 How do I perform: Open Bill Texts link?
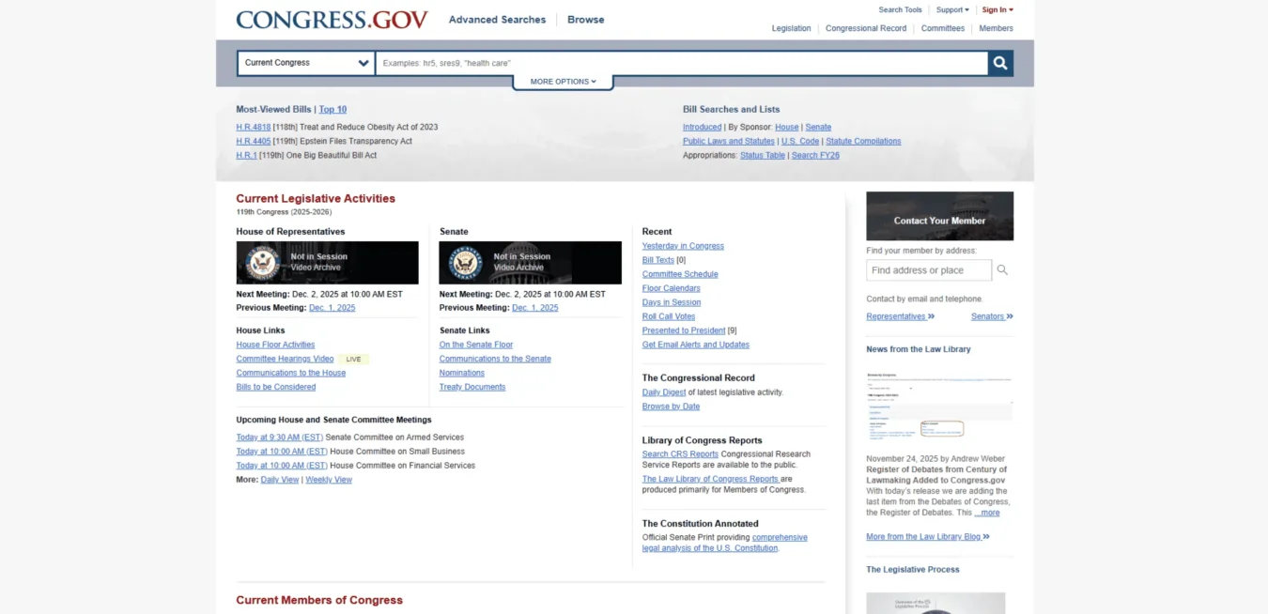(658, 260)
